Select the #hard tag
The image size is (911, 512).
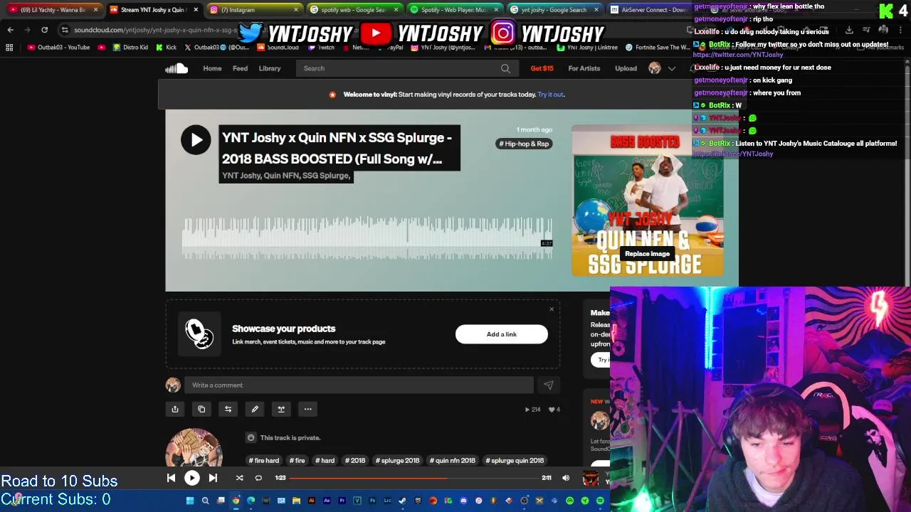tap(325, 460)
